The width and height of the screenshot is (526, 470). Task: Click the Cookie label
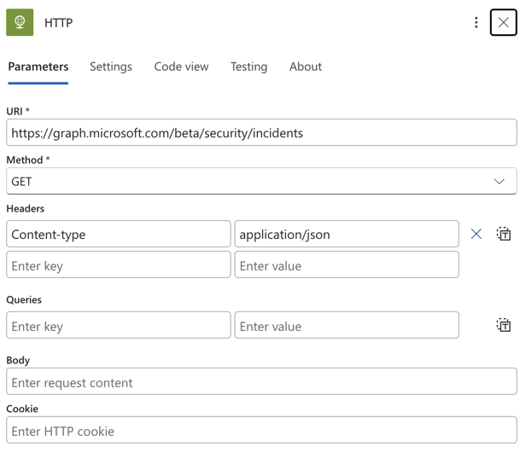(x=22, y=409)
